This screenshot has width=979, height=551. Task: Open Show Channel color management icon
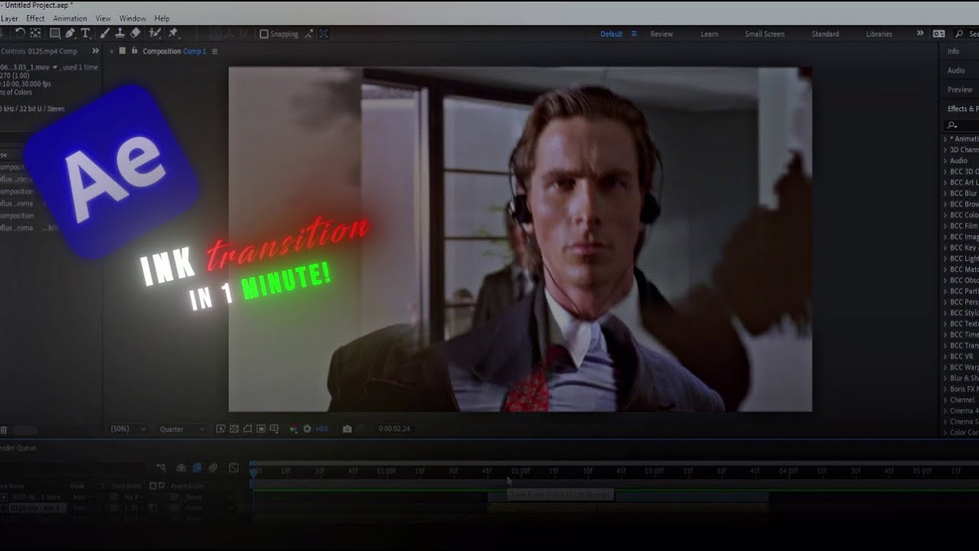coord(293,429)
